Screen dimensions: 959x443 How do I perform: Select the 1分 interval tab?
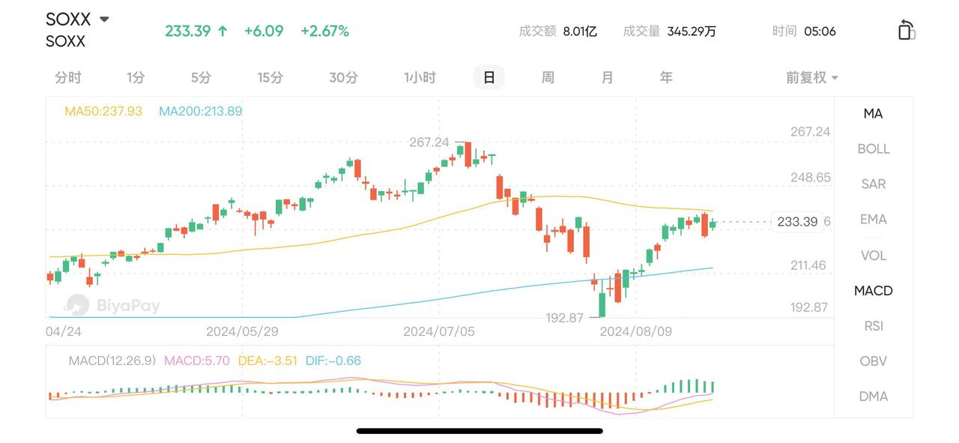tap(136, 77)
